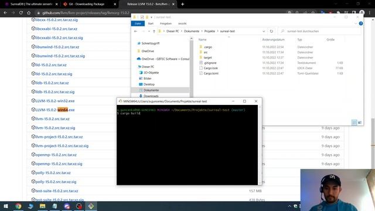Download lldb-15.0.2.src.tar.xz
This screenshot has height=211, width=375.
click(52, 83)
